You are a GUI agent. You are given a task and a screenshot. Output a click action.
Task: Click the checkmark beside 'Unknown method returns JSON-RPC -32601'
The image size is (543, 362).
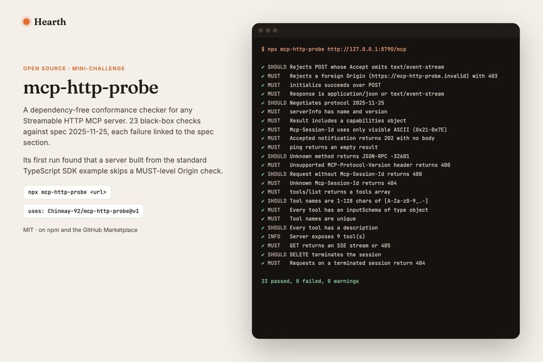click(x=263, y=156)
